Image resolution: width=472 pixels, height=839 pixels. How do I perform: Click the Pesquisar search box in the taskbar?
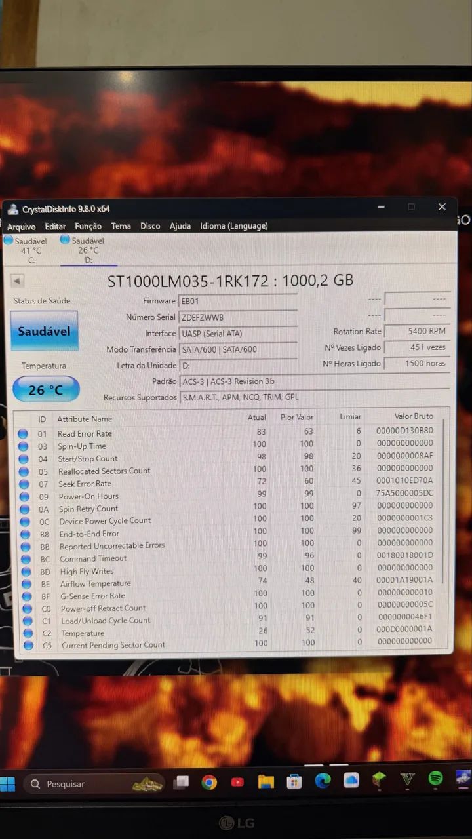pyautogui.click(x=94, y=784)
